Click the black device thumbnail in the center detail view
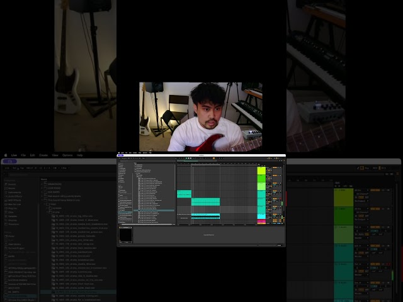 (x=126, y=235)
